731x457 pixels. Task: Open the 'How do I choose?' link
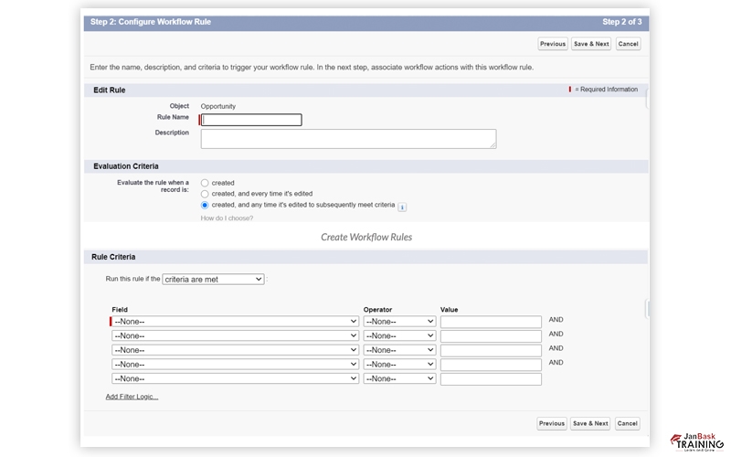227,218
